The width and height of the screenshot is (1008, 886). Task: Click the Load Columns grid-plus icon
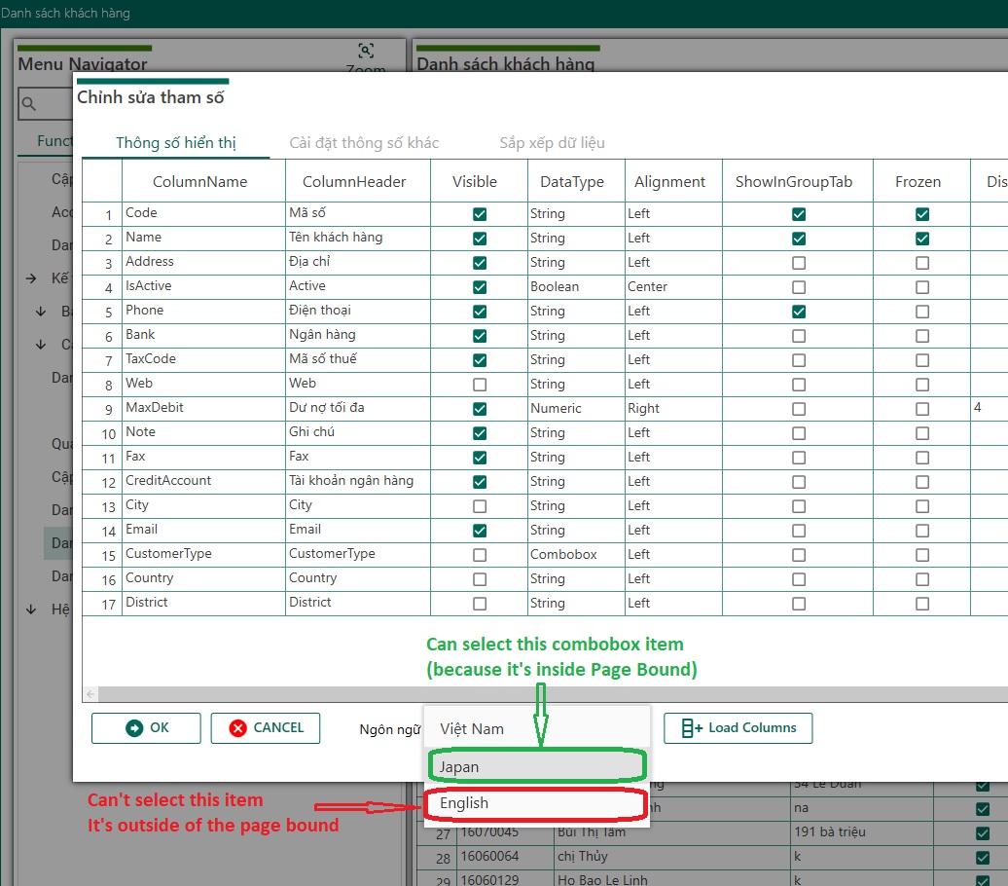[692, 727]
